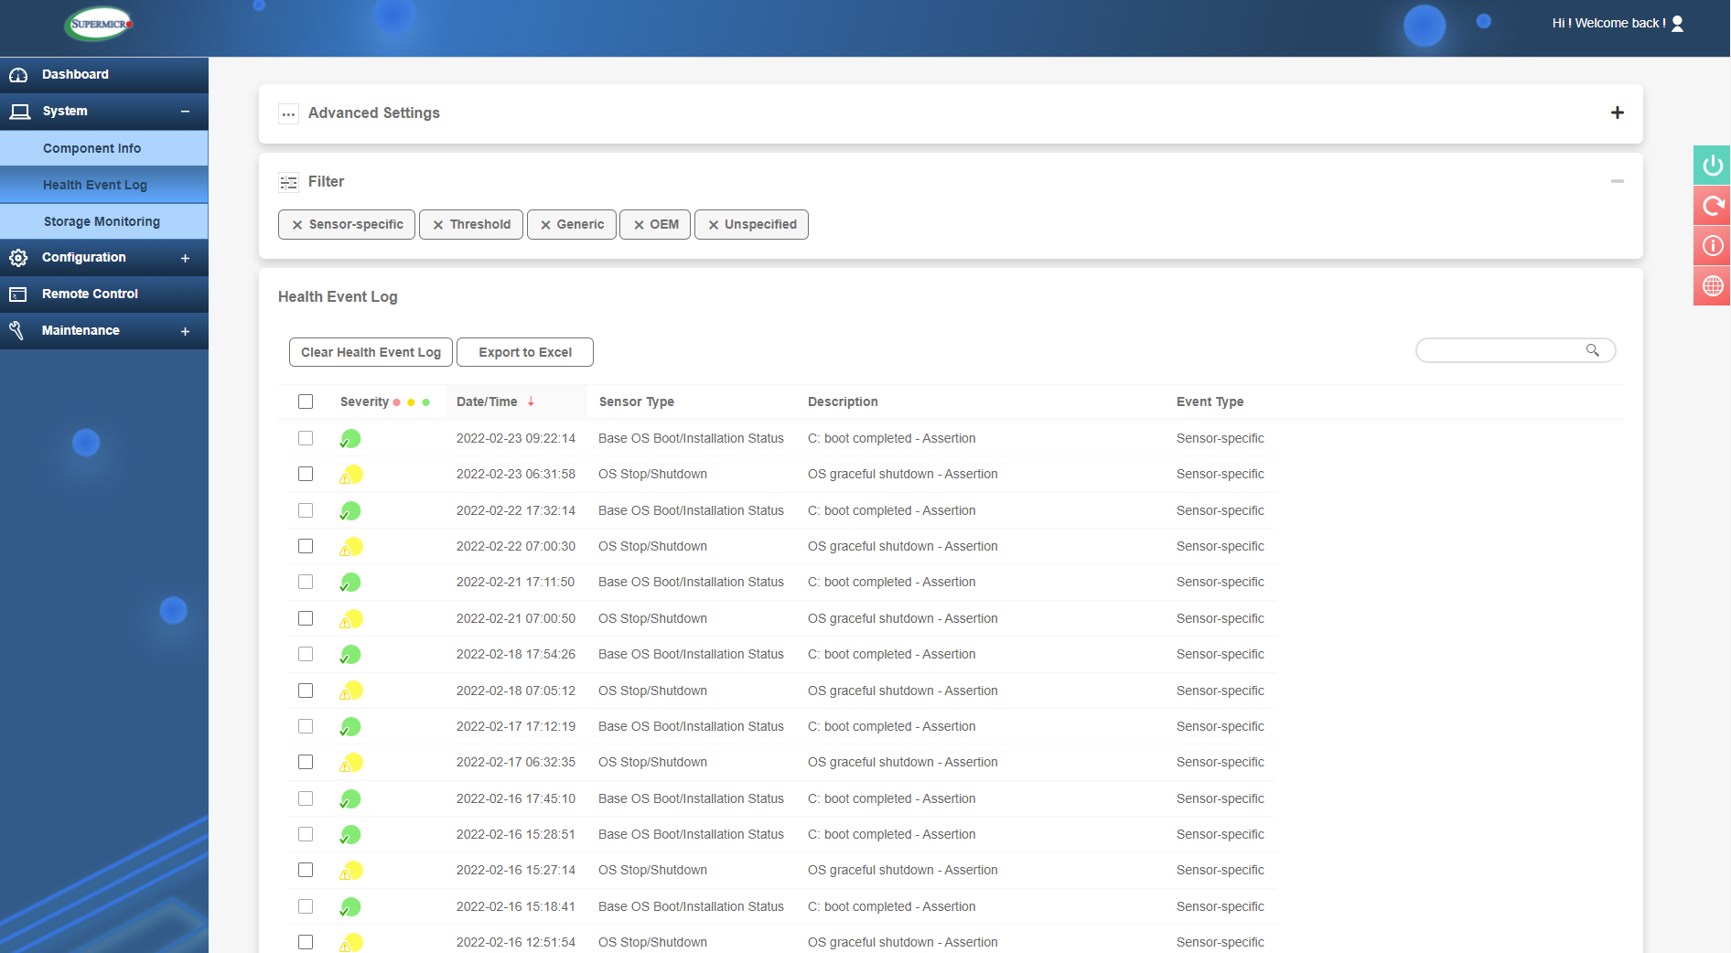The image size is (1731, 953).
Task: Click the Dashboard sidebar icon
Action: (x=18, y=74)
